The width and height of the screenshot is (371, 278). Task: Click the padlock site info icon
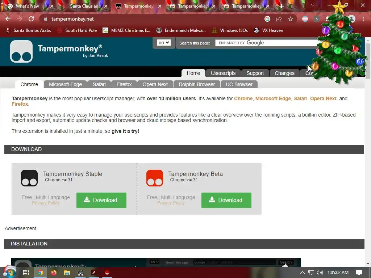(x=45, y=19)
